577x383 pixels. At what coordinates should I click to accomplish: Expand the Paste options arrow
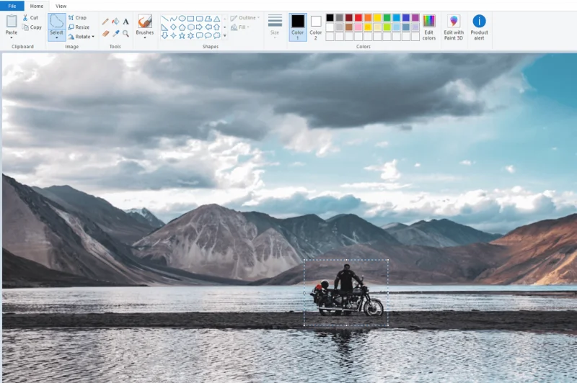(x=12, y=38)
